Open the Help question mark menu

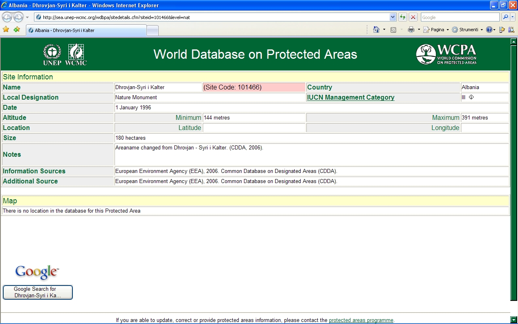pyautogui.click(x=490, y=30)
